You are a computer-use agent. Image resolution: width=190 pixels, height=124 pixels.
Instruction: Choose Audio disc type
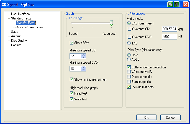129,59
